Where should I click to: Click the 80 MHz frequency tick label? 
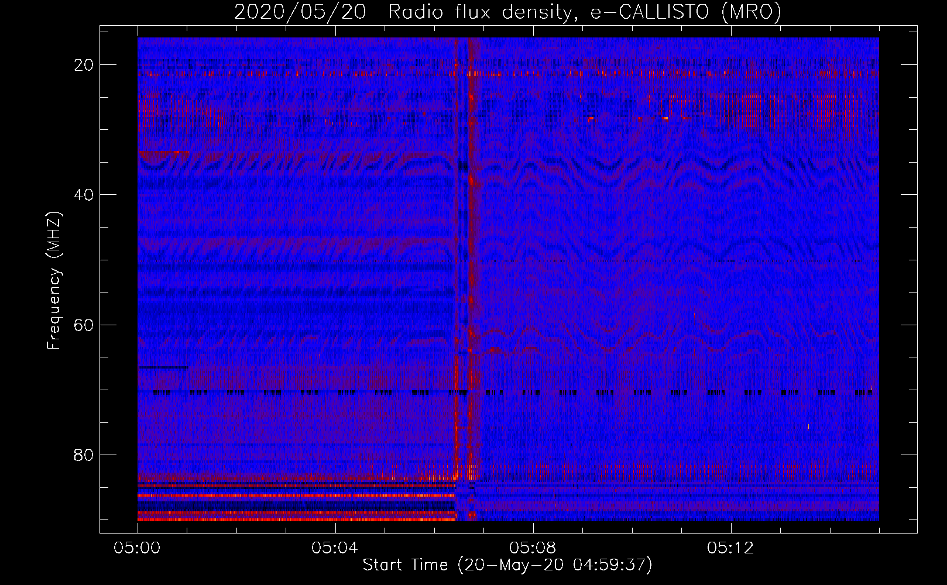(84, 455)
